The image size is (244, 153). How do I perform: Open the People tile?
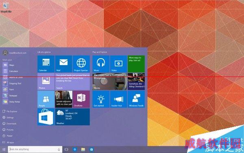click(46, 99)
